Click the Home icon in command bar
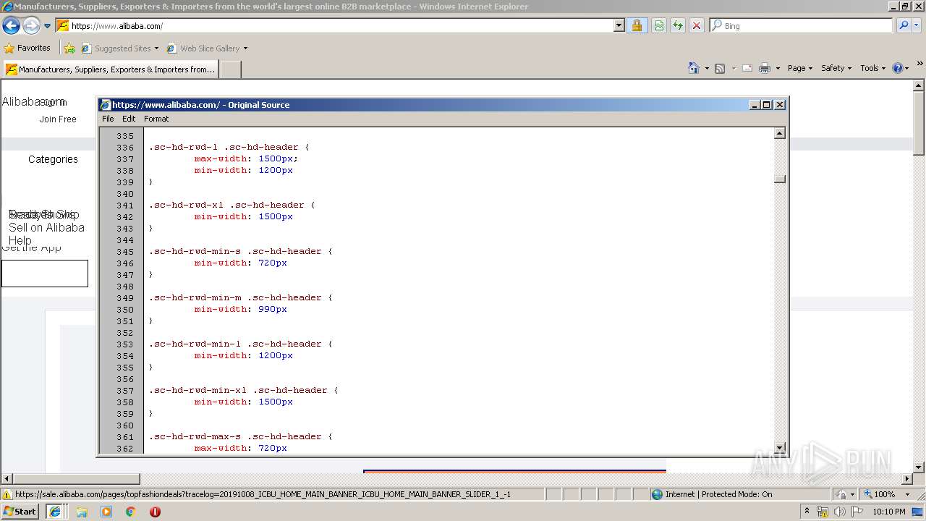Screen dimensions: 926x521 click(694, 68)
